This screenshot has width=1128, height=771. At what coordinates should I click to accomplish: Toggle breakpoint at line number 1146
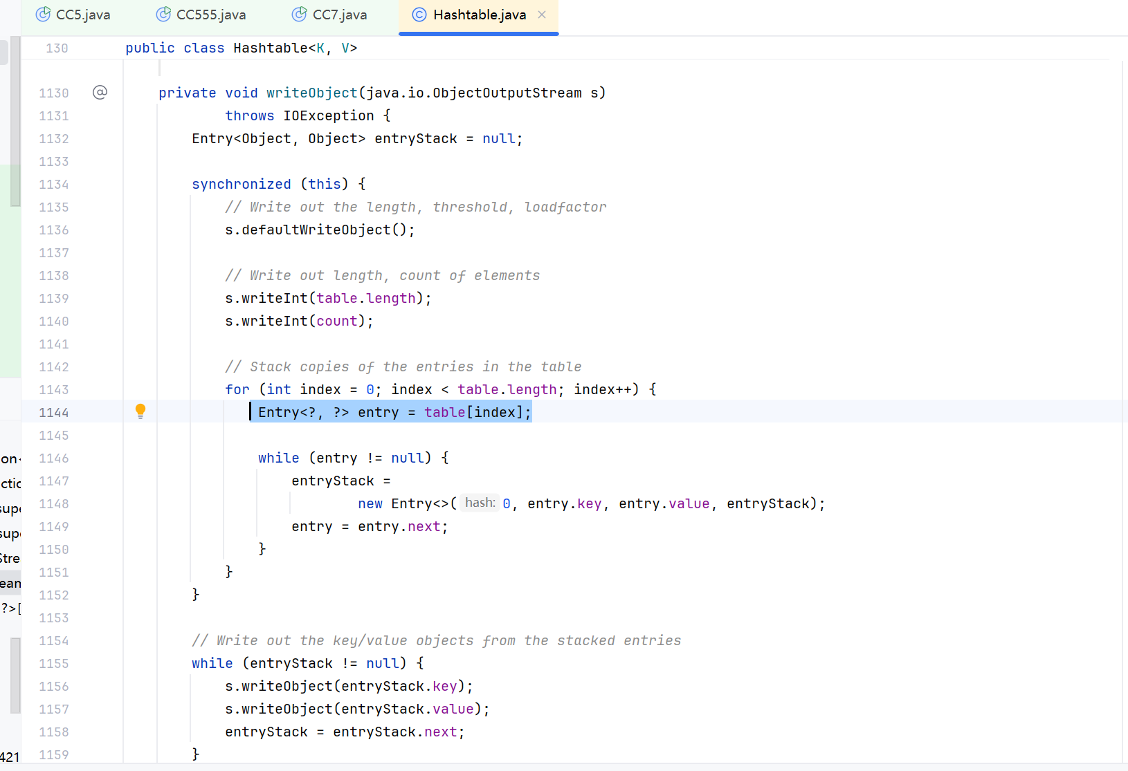(54, 458)
